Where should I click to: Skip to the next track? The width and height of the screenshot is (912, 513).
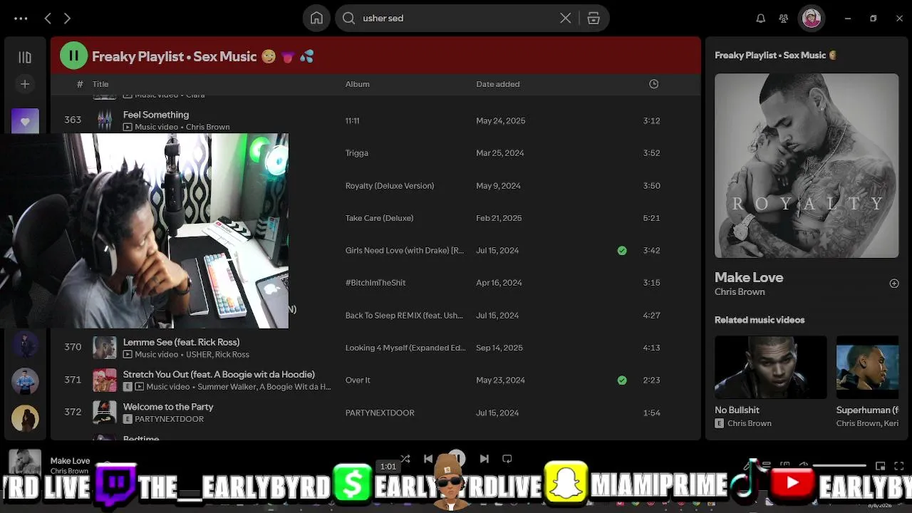484,459
